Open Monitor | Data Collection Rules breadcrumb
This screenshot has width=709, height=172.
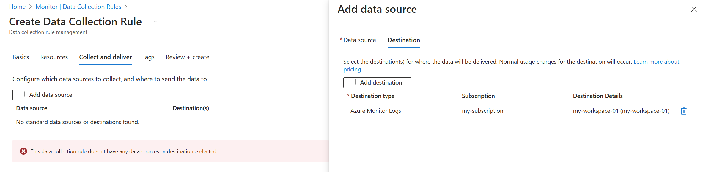[78, 7]
